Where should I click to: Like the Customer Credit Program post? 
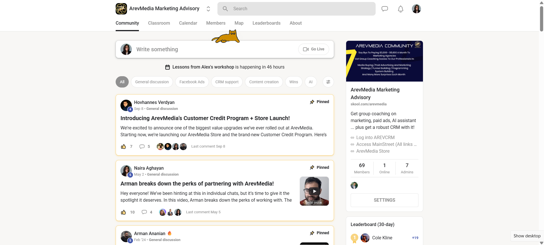point(123,146)
